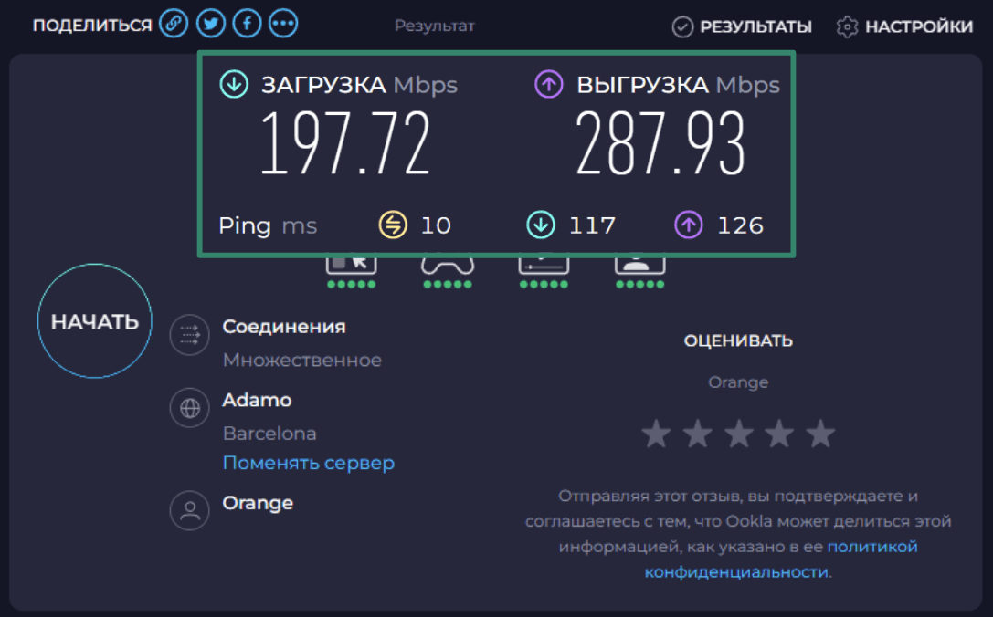This screenshot has height=617, width=993.
Task: Share the result on Facebook
Action: point(247,23)
